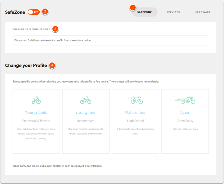Click the 'not infallible' disclaimer text
224x184 pixels.
pyautogui.click(x=57, y=166)
